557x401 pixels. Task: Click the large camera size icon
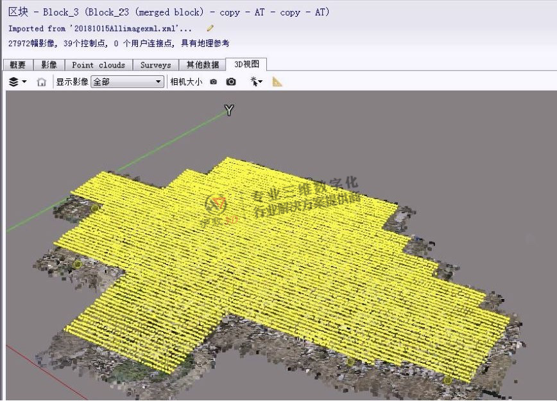pyautogui.click(x=230, y=82)
